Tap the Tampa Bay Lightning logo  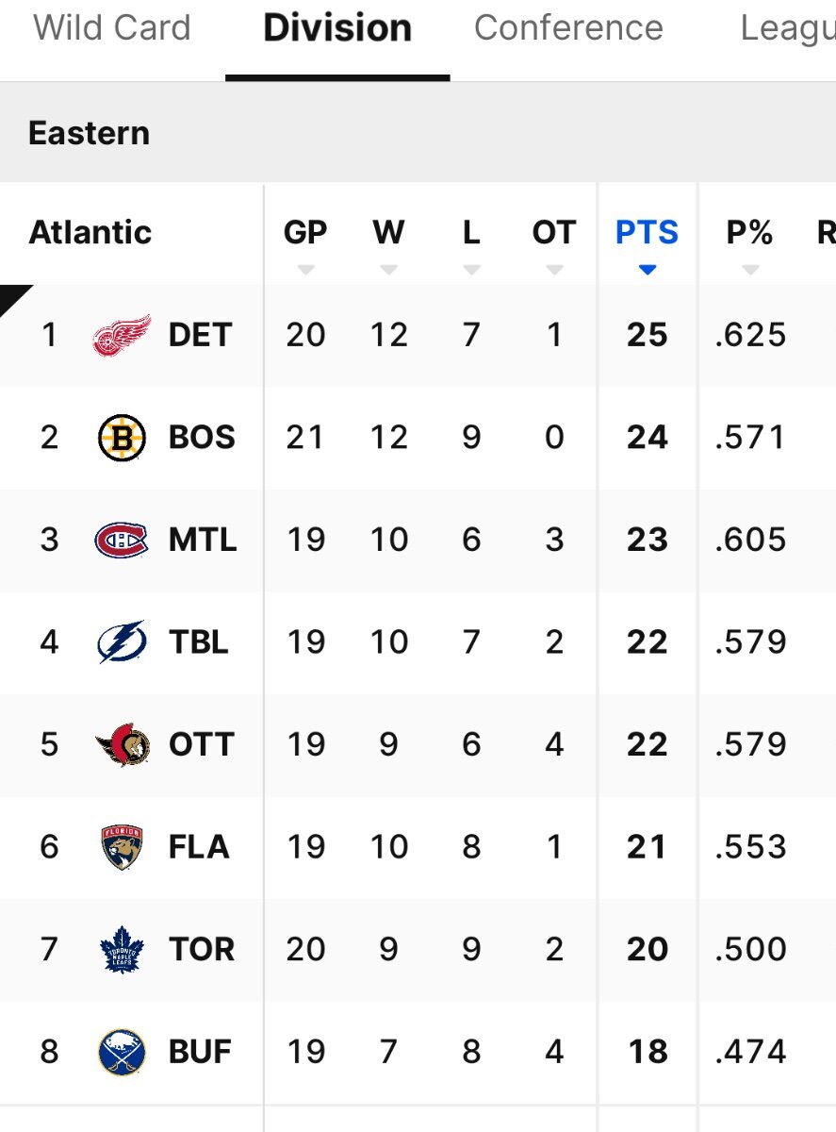(x=122, y=642)
